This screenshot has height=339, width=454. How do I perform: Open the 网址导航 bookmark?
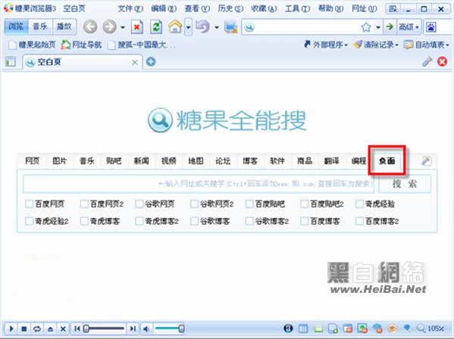(81, 45)
